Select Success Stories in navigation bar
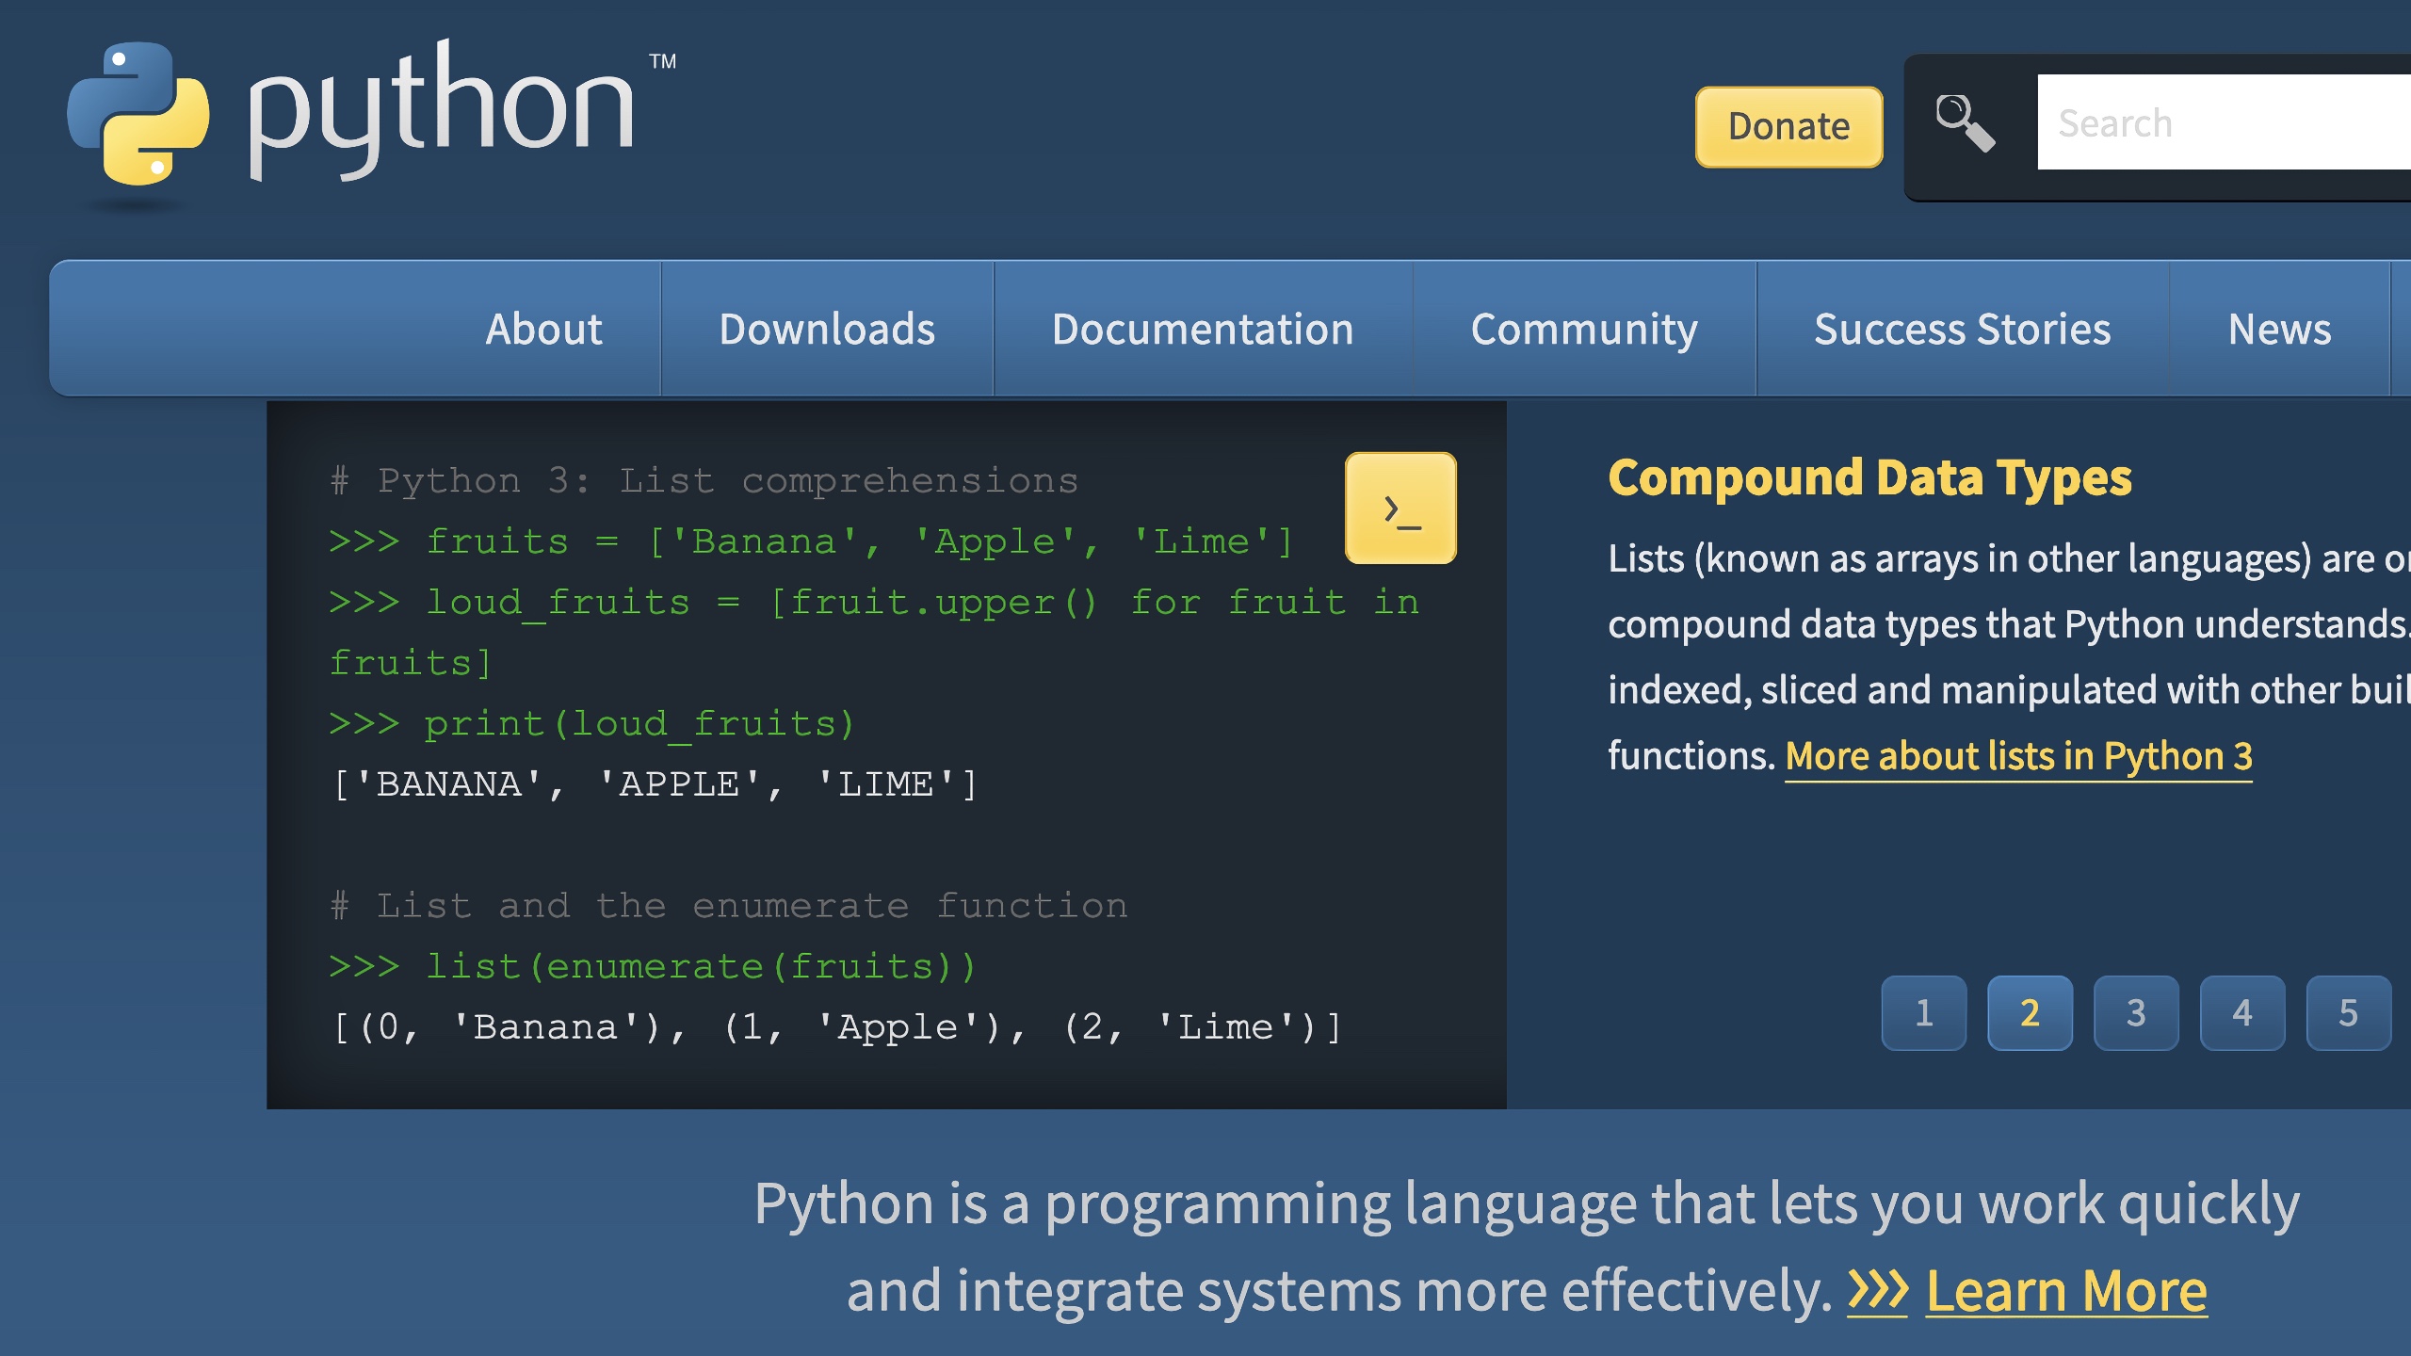Image resolution: width=2411 pixels, height=1356 pixels. [1962, 329]
